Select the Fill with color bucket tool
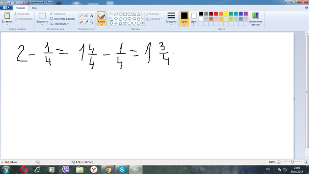Image resolution: width=309 pixels, height=174 pixels. (x=86, y=16)
